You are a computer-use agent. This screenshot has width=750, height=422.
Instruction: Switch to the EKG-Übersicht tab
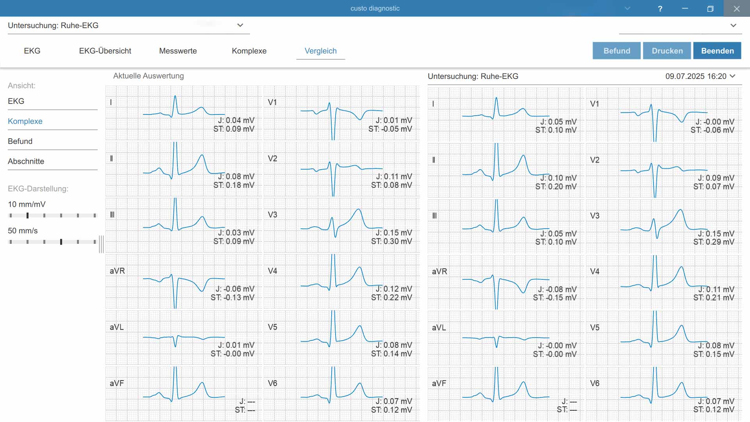coord(105,51)
